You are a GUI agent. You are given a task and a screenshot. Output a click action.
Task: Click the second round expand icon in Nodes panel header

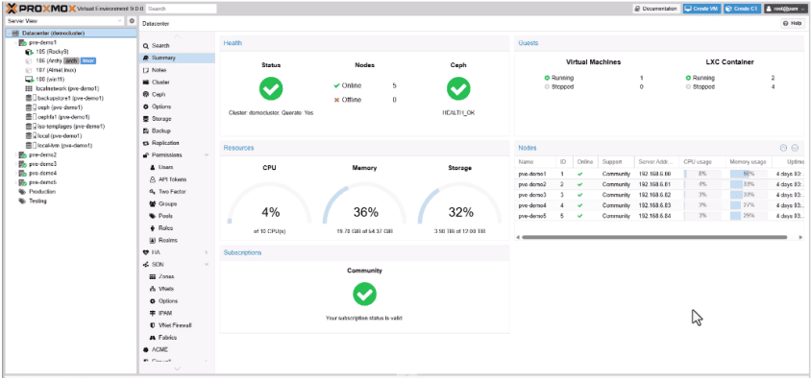pyautogui.click(x=795, y=148)
